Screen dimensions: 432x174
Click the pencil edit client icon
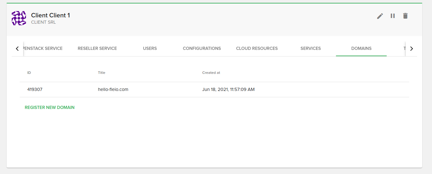point(380,16)
